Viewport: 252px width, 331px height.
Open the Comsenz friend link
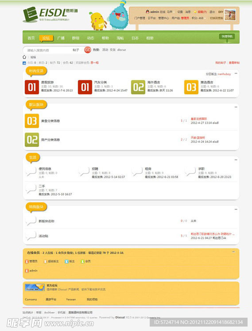(x=31, y=299)
